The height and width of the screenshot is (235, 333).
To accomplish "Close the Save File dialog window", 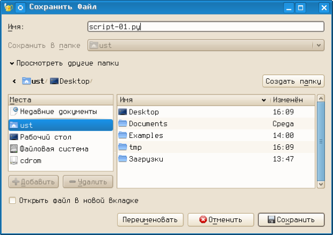I will 324,8.
